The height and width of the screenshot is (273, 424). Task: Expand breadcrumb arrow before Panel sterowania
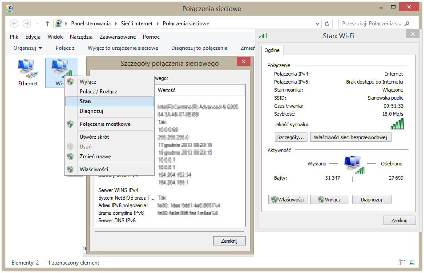point(66,24)
